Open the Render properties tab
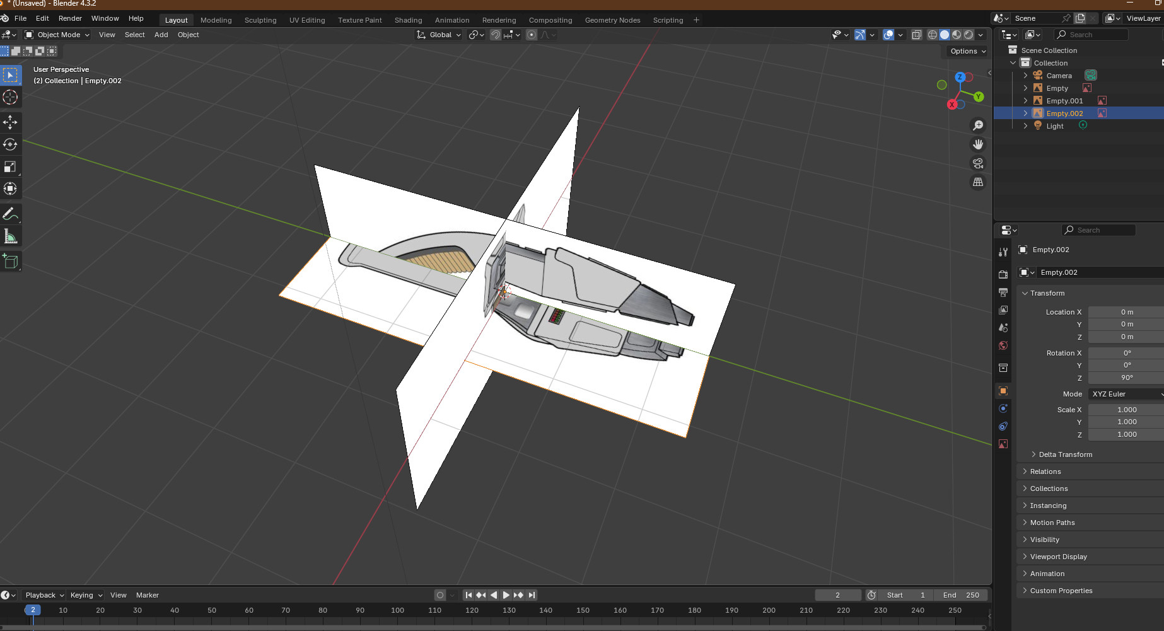This screenshot has height=631, width=1164. pyautogui.click(x=1003, y=274)
